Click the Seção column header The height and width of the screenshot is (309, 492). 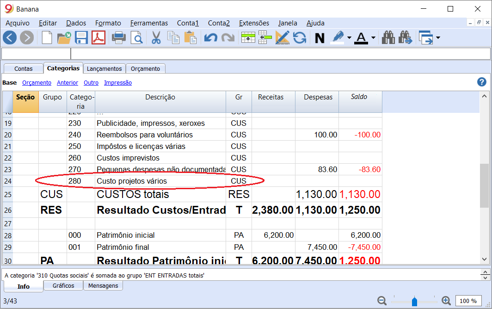(25, 102)
